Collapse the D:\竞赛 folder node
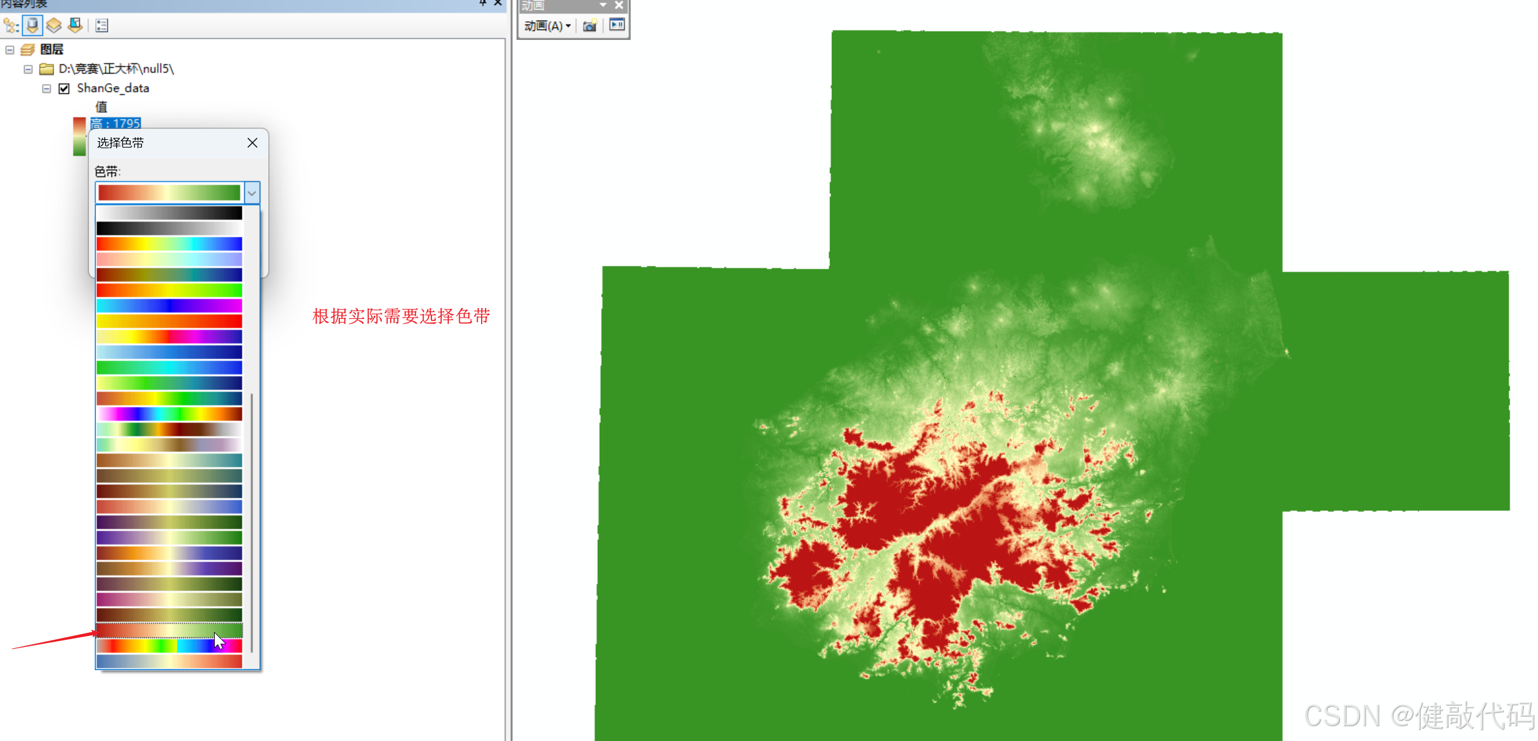Image resolution: width=1538 pixels, height=741 pixels. 28,69
